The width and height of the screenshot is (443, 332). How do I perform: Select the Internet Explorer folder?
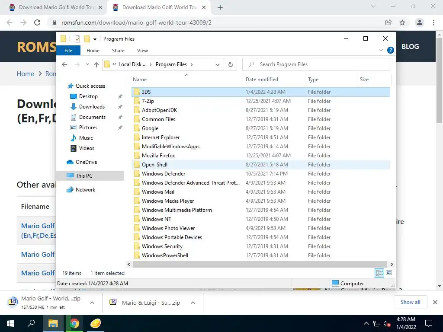click(260, 137)
